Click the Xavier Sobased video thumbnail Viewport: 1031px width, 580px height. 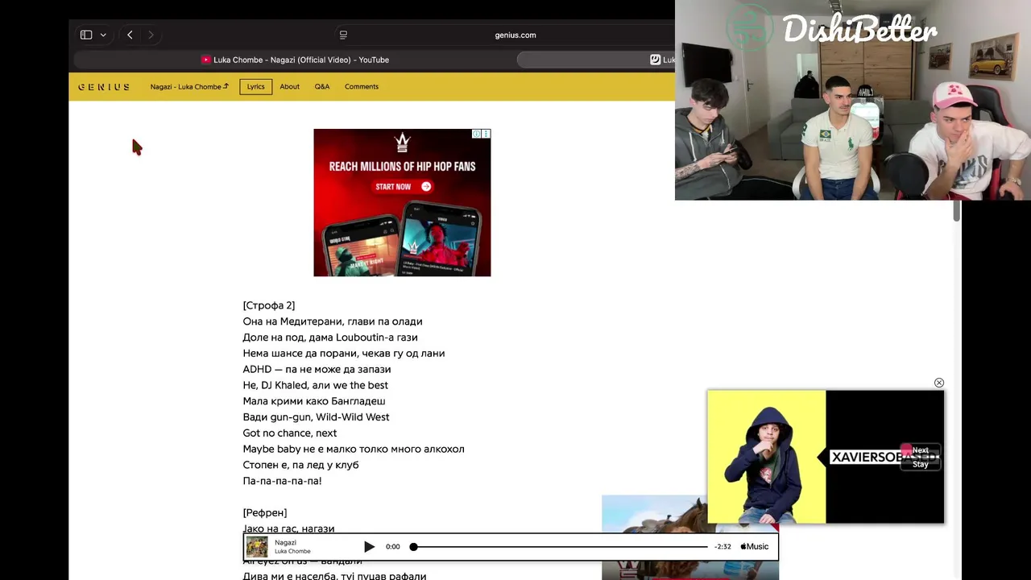click(x=826, y=457)
